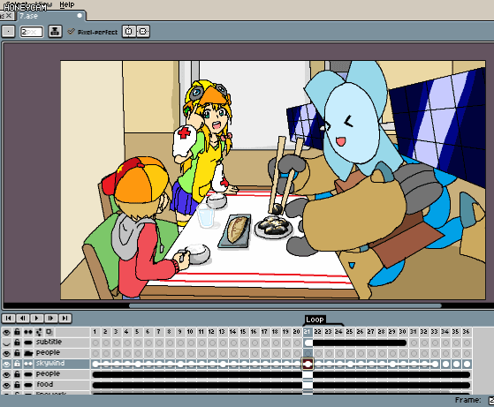
Task: Toggle lock for all layers in header
Action: (x=17, y=332)
